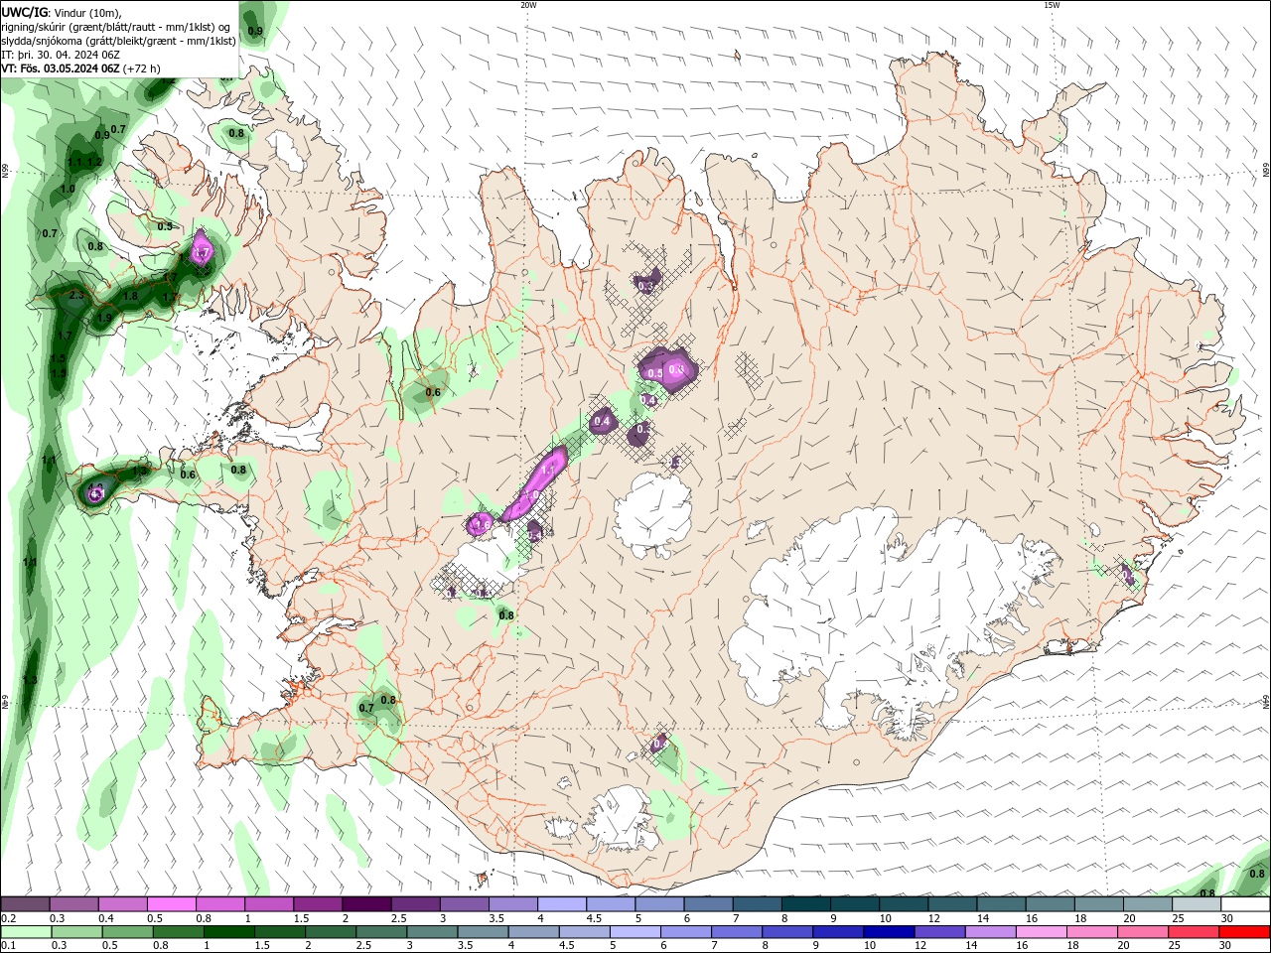Click the initial time 'IT: þri. 30. 04. 2024 06Z'

61,55
